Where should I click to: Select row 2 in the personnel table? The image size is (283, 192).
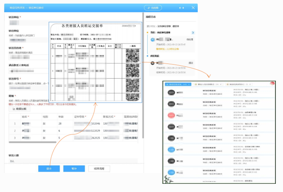(x=73, y=130)
